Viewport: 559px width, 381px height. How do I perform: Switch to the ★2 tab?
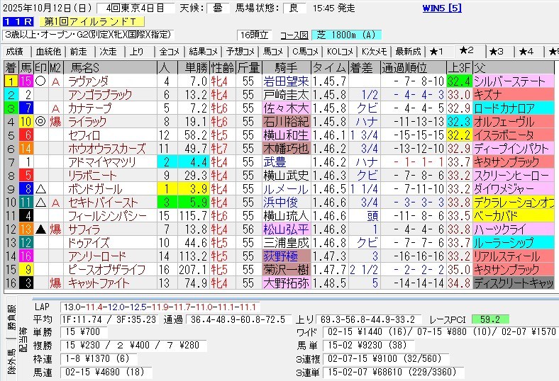(x=466, y=51)
